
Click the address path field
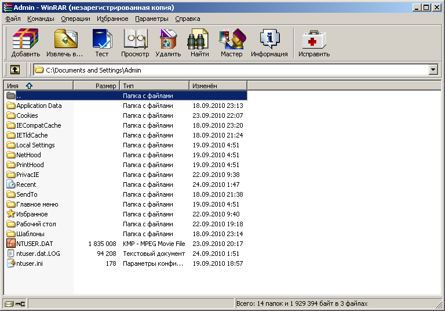point(231,70)
